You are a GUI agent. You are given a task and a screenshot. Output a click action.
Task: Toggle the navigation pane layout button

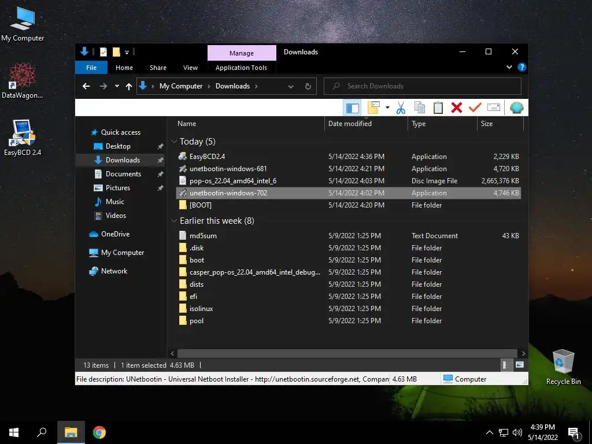coord(352,108)
